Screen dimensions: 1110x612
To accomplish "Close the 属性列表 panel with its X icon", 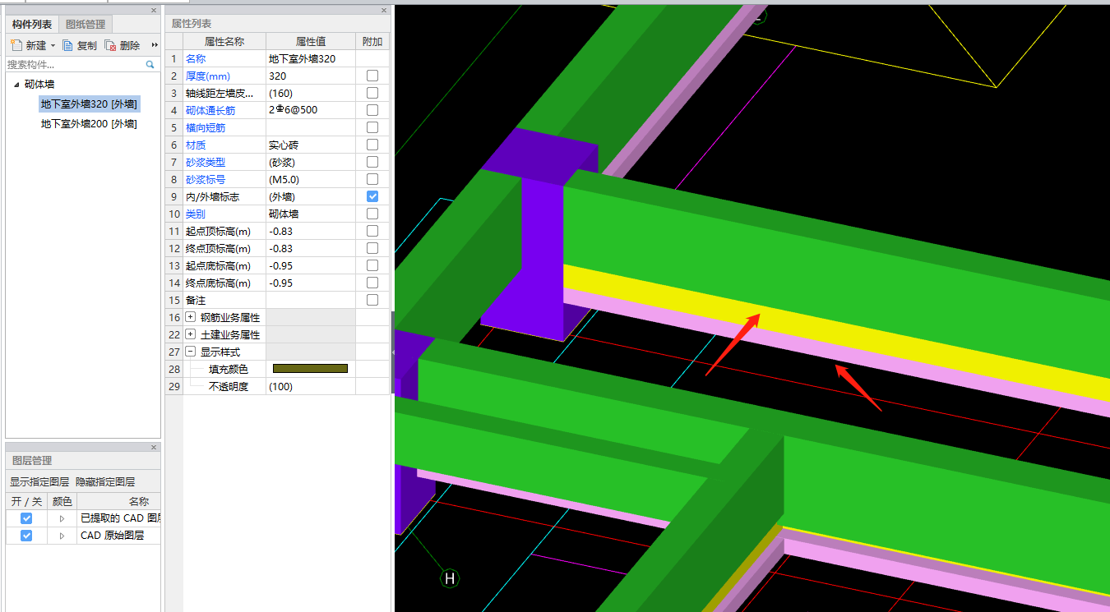I will [x=384, y=11].
